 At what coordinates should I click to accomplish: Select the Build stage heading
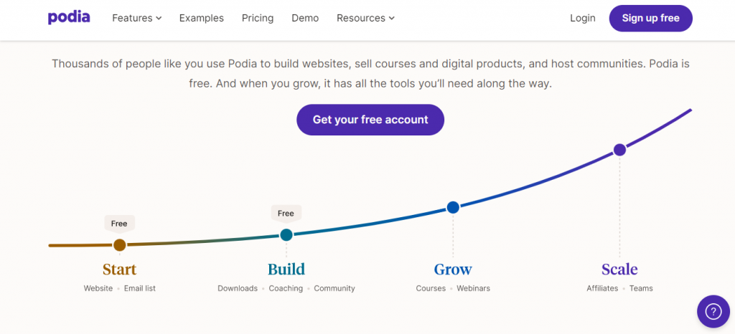click(286, 269)
